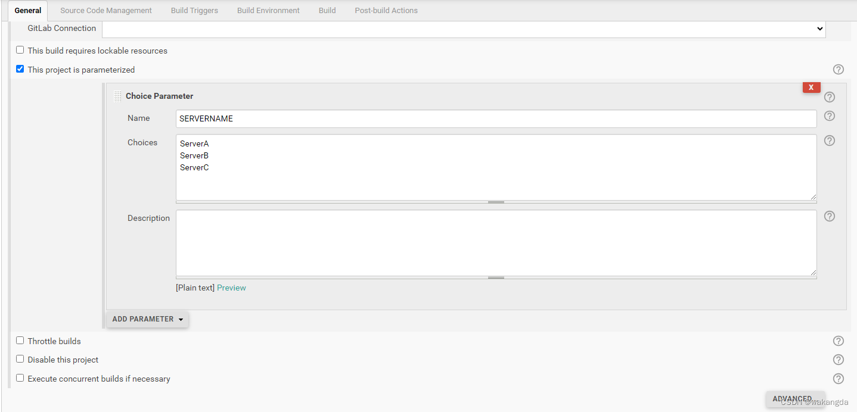
Task: Open help icon for Disable this project
Action: pos(838,360)
